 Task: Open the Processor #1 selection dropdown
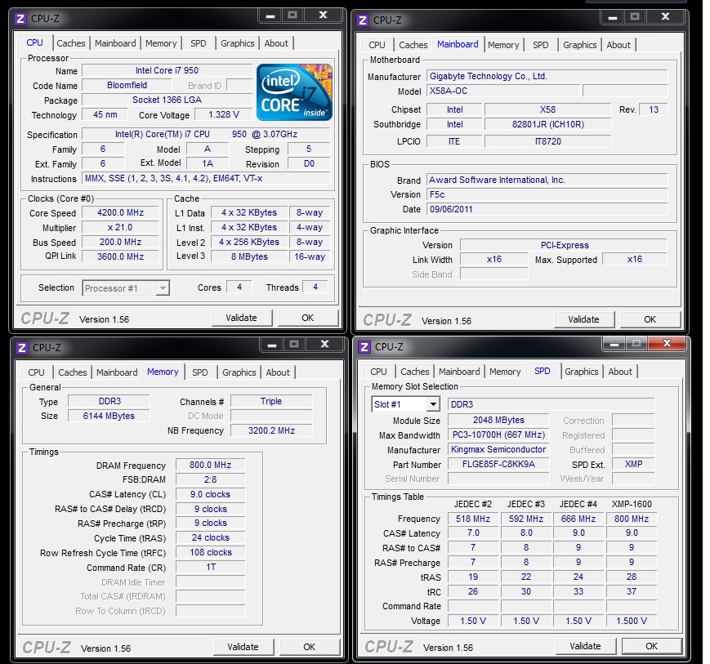pos(163,288)
